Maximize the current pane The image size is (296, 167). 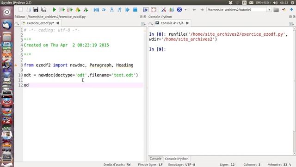coord(146,9)
